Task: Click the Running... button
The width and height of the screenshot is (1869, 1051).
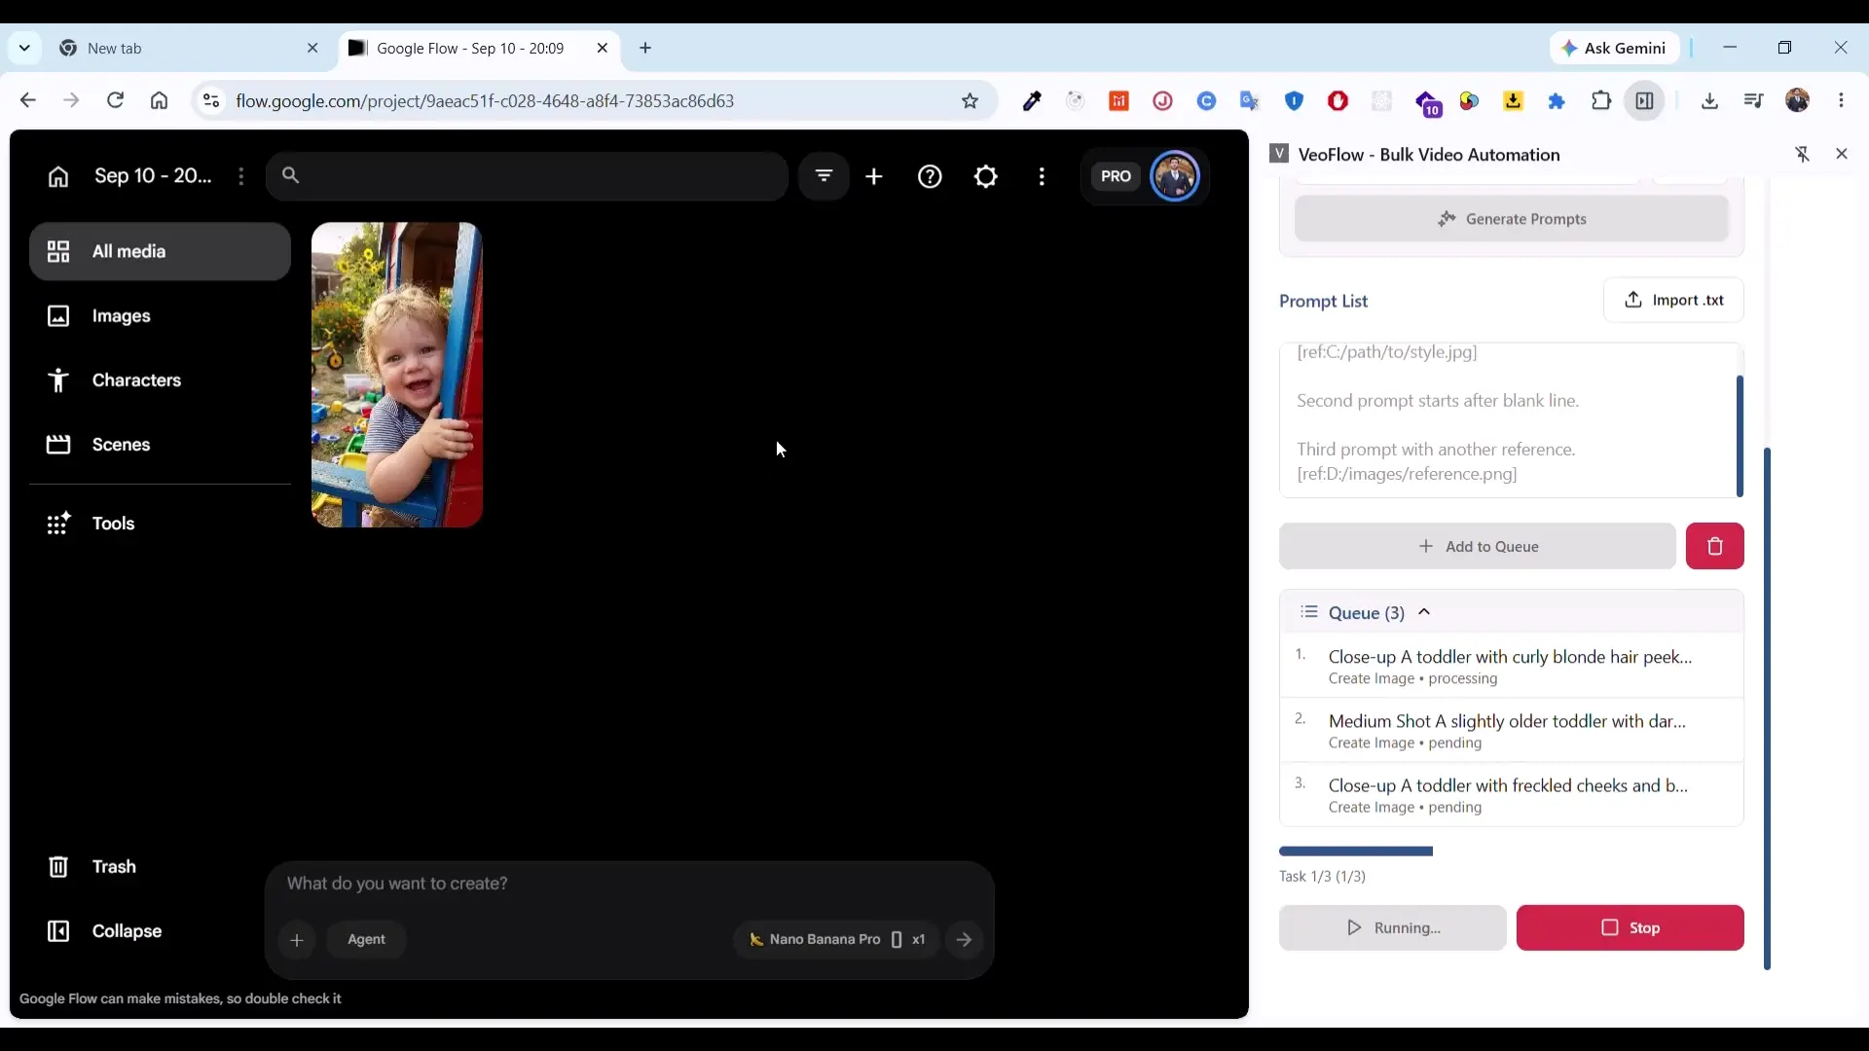Action: click(1392, 928)
